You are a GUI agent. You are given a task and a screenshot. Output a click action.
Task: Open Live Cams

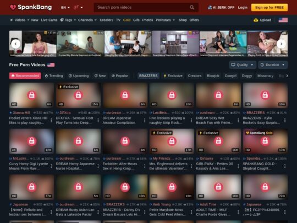click(49, 20)
